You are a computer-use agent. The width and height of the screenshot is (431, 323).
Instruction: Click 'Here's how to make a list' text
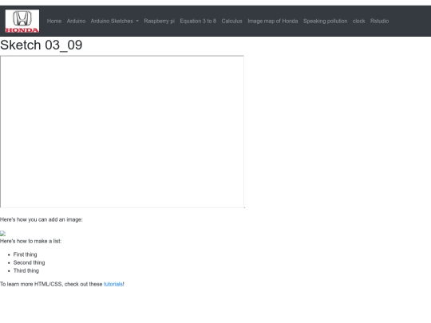tap(31, 241)
